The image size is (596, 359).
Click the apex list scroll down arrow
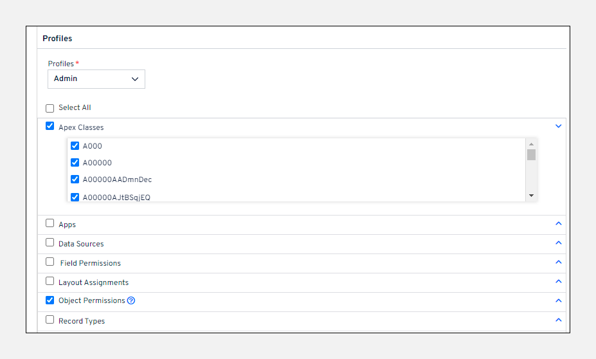[531, 195]
